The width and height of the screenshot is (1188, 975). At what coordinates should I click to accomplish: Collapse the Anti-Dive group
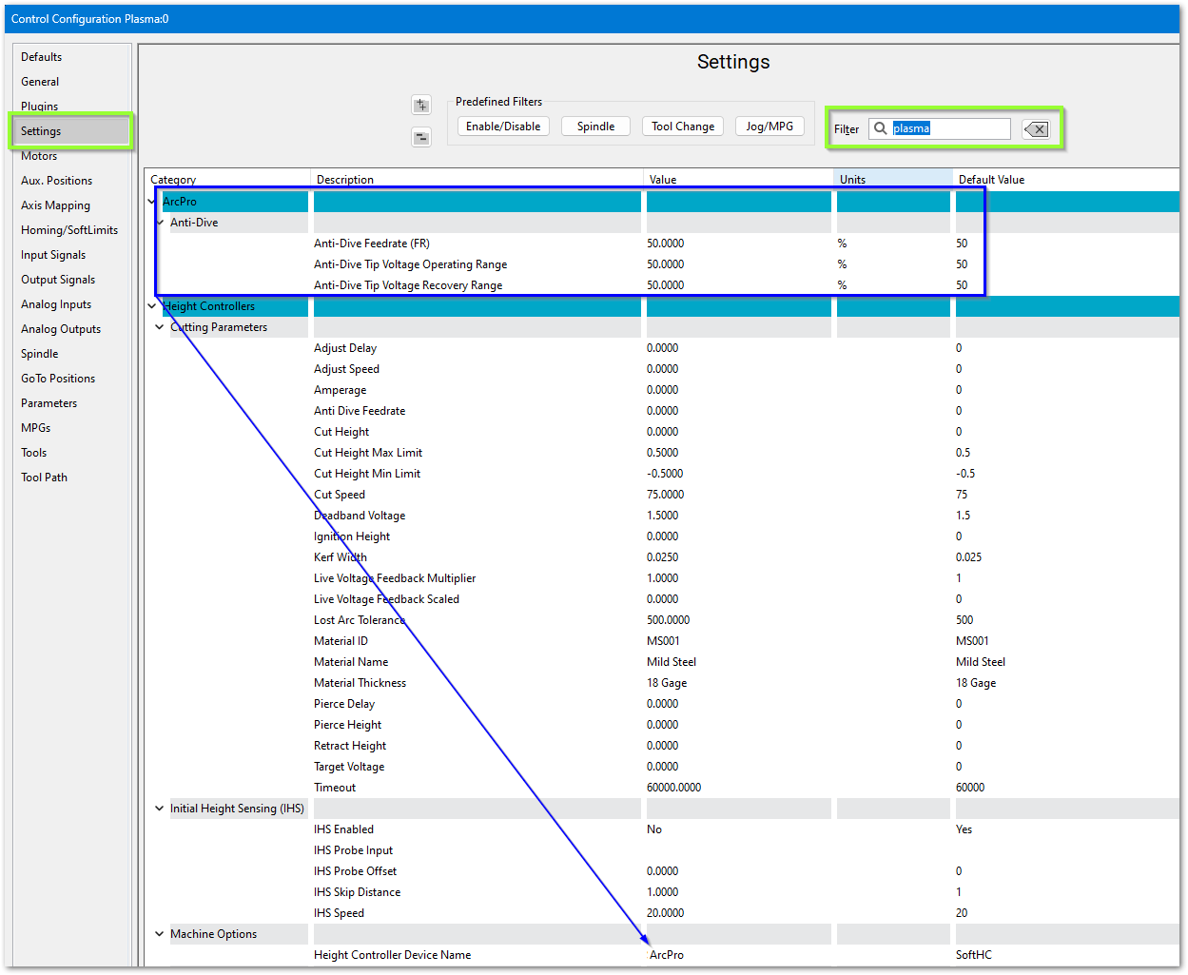pyautogui.click(x=160, y=223)
